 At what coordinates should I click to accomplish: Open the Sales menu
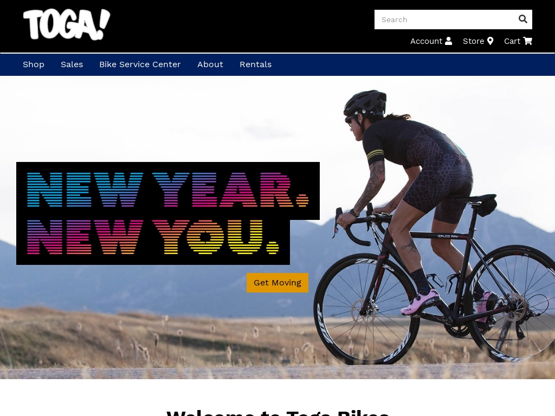pyautogui.click(x=72, y=64)
